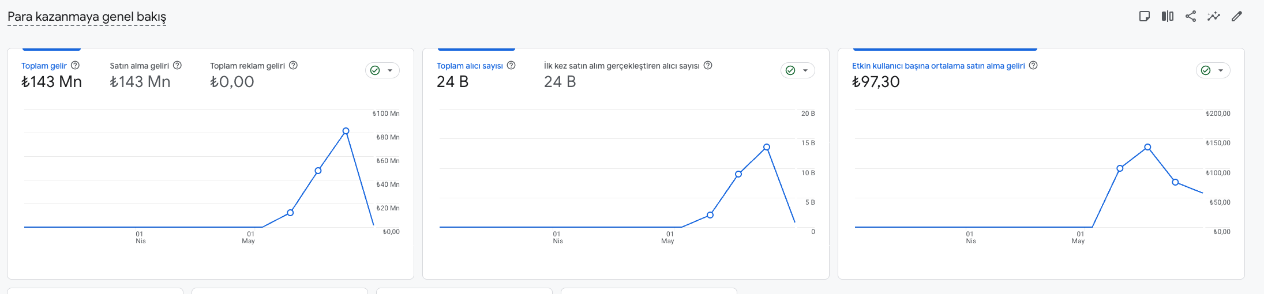
Task: Expand the data quality dropdown on revenue card
Action: pyautogui.click(x=382, y=70)
